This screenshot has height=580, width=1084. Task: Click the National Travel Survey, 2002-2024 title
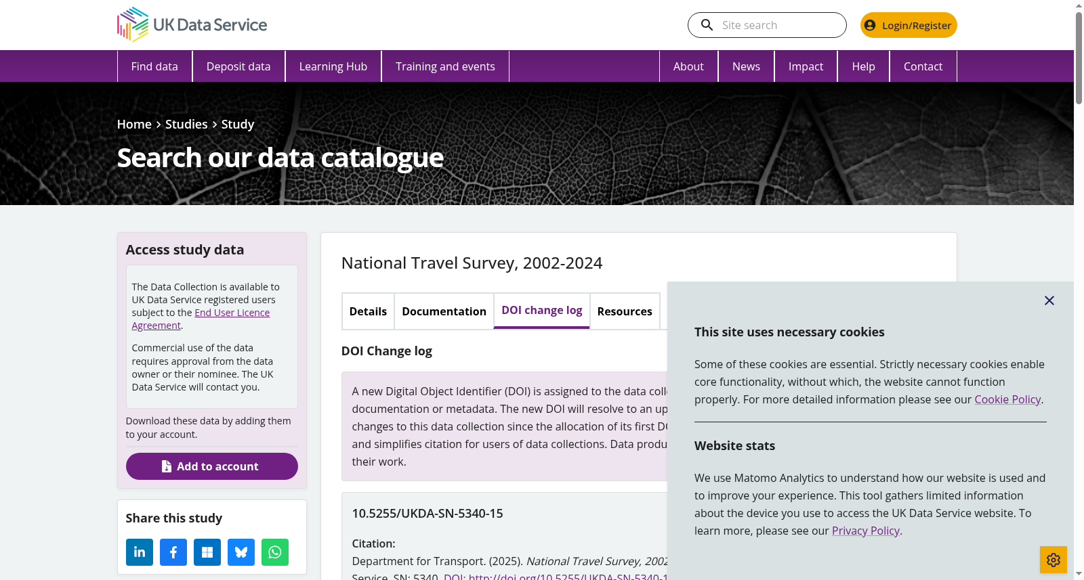[472, 263]
